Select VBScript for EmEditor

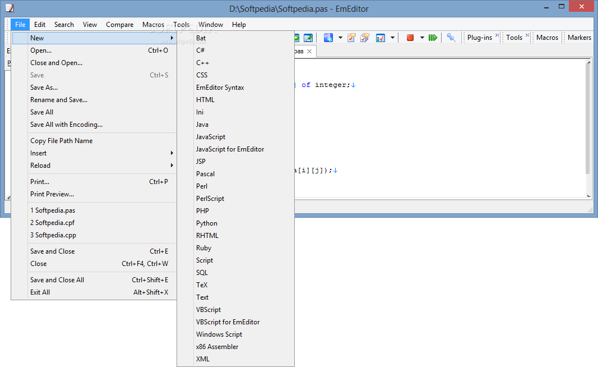click(236, 322)
